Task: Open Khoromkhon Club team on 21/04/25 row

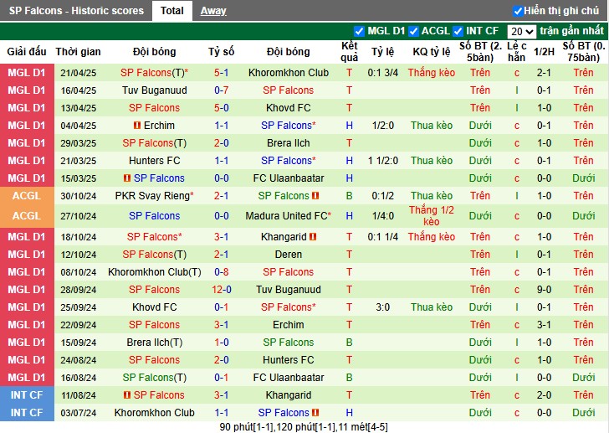Action: [289, 73]
